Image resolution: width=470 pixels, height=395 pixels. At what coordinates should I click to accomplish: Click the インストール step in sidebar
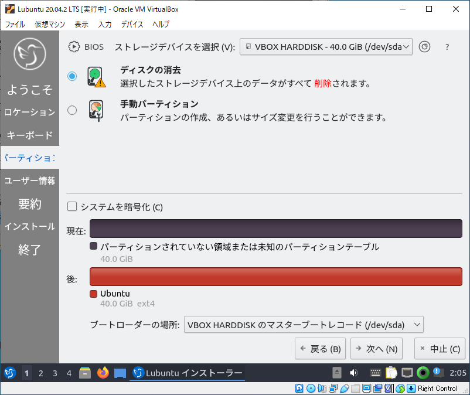(30, 226)
